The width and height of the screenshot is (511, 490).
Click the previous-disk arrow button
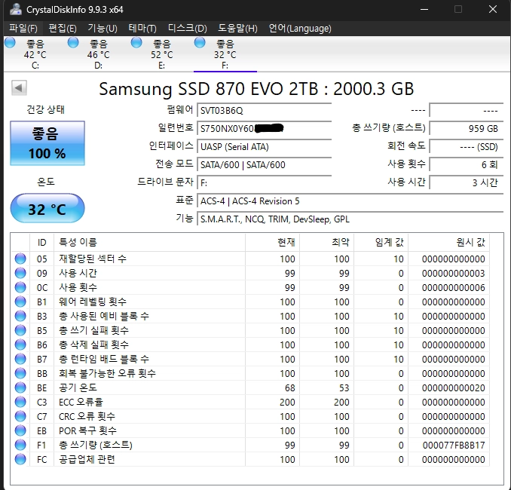click(19, 87)
